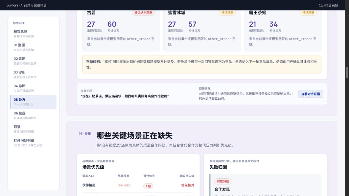Click the 报告目录 sidebar heading
The image size is (349, 196).
coord(19,23)
